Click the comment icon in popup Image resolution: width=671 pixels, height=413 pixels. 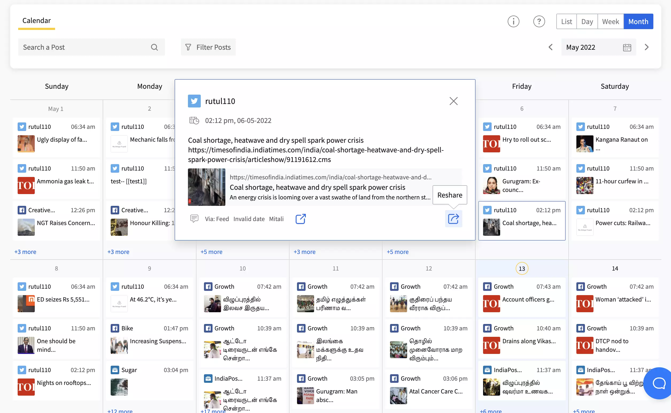(194, 218)
